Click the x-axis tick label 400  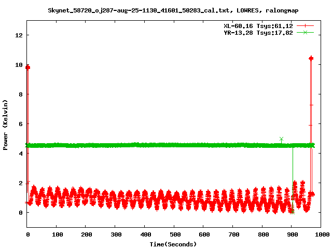point(146,234)
